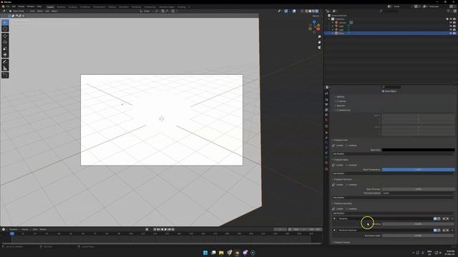Select the Transform tool
Screen dimensions: 458x257
pyautogui.click(x=5, y=54)
